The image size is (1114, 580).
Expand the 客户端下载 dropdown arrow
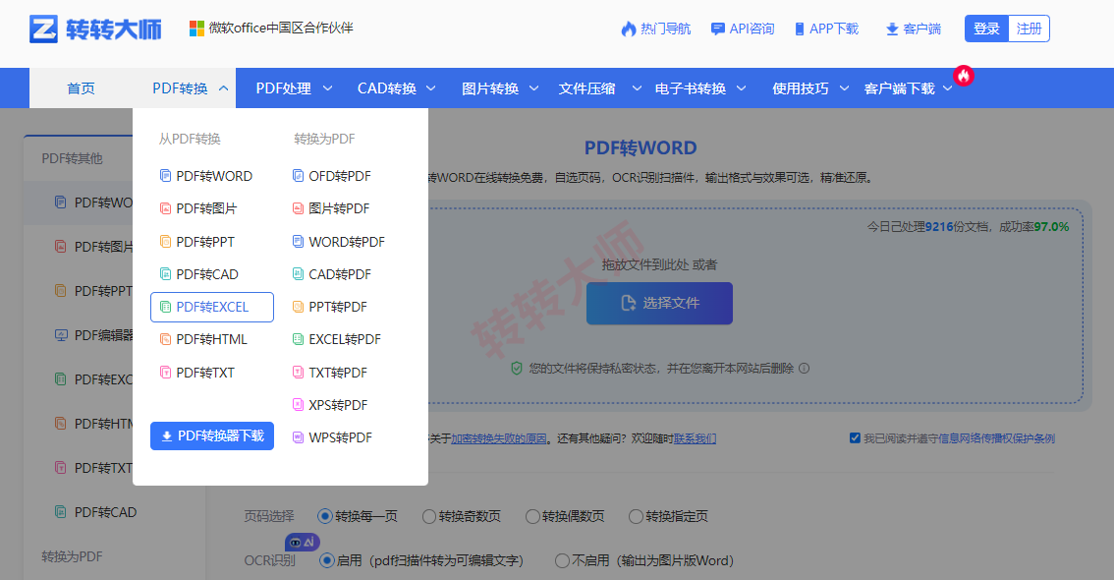947,88
